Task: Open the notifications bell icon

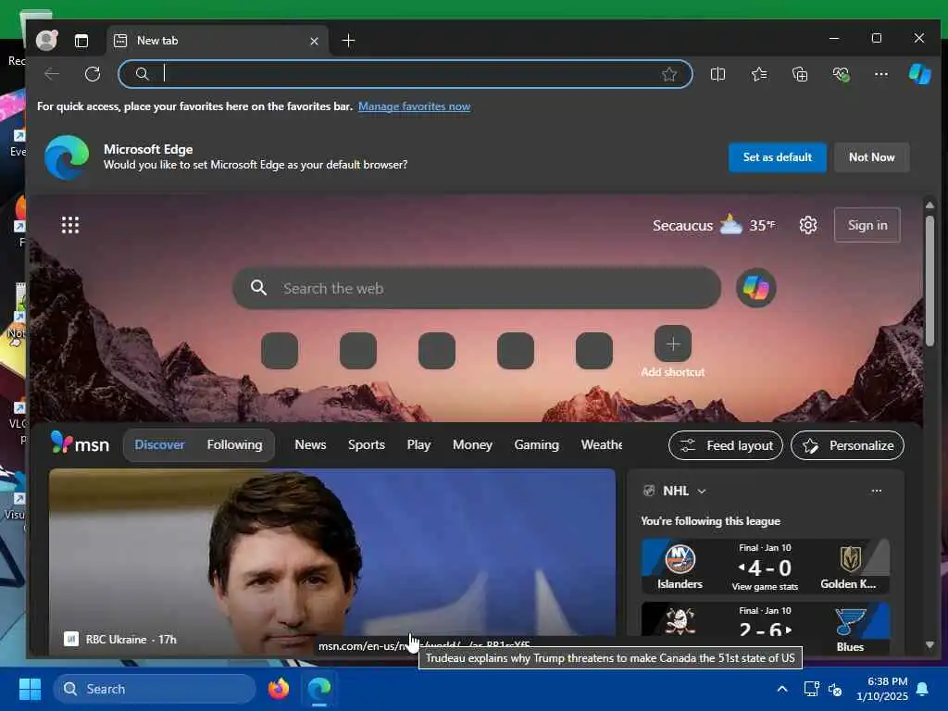Action: 922,689
